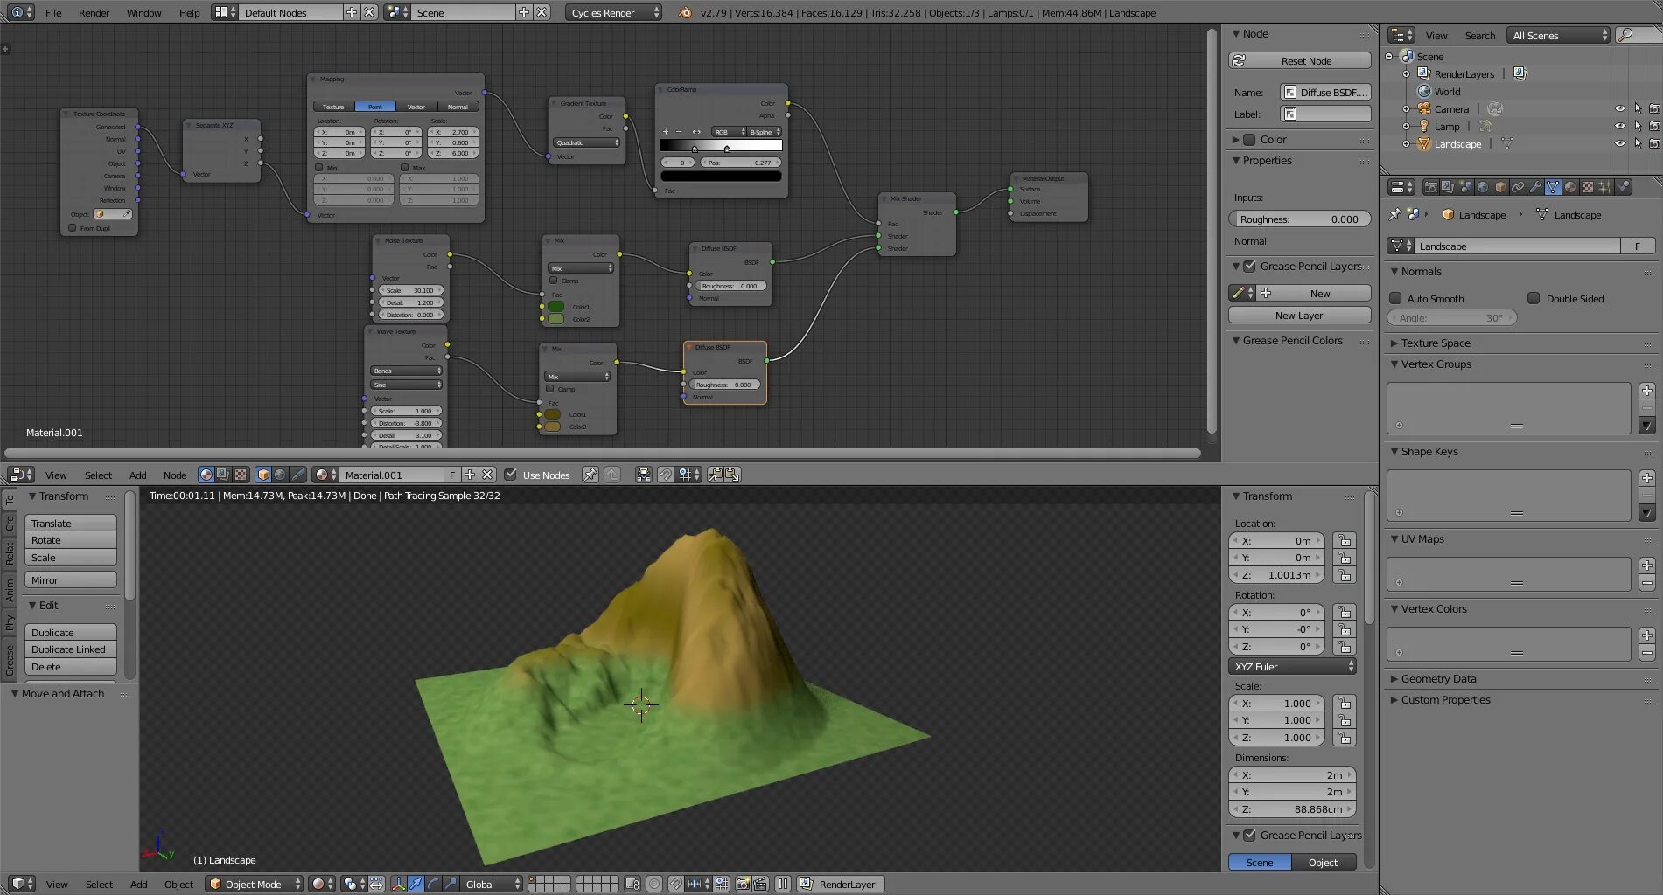Open the Material properties tab icon
Image resolution: width=1663 pixels, height=895 pixels.
click(x=1570, y=187)
